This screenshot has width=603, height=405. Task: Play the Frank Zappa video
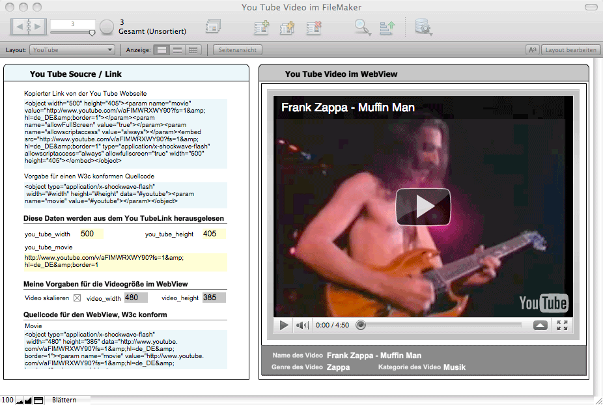423,206
